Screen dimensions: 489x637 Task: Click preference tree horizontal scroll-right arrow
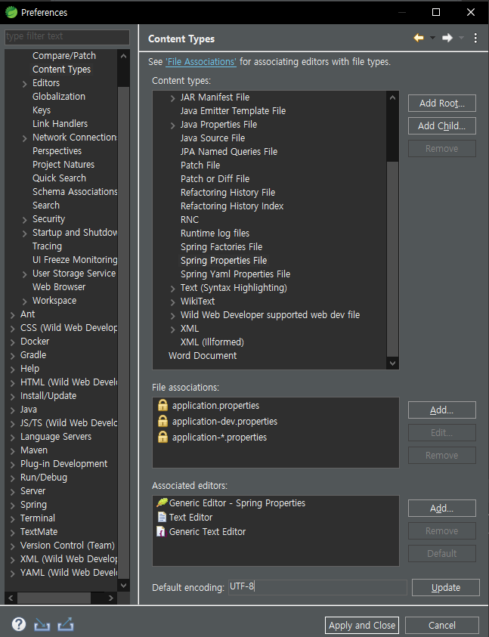click(x=111, y=598)
